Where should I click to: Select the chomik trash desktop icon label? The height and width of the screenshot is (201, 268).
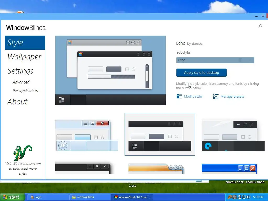pyautogui.click(x=255, y=182)
